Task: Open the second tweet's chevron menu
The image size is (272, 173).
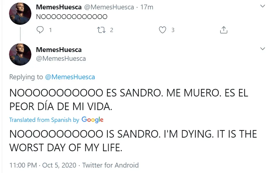Action: pyautogui.click(x=263, y=49)
